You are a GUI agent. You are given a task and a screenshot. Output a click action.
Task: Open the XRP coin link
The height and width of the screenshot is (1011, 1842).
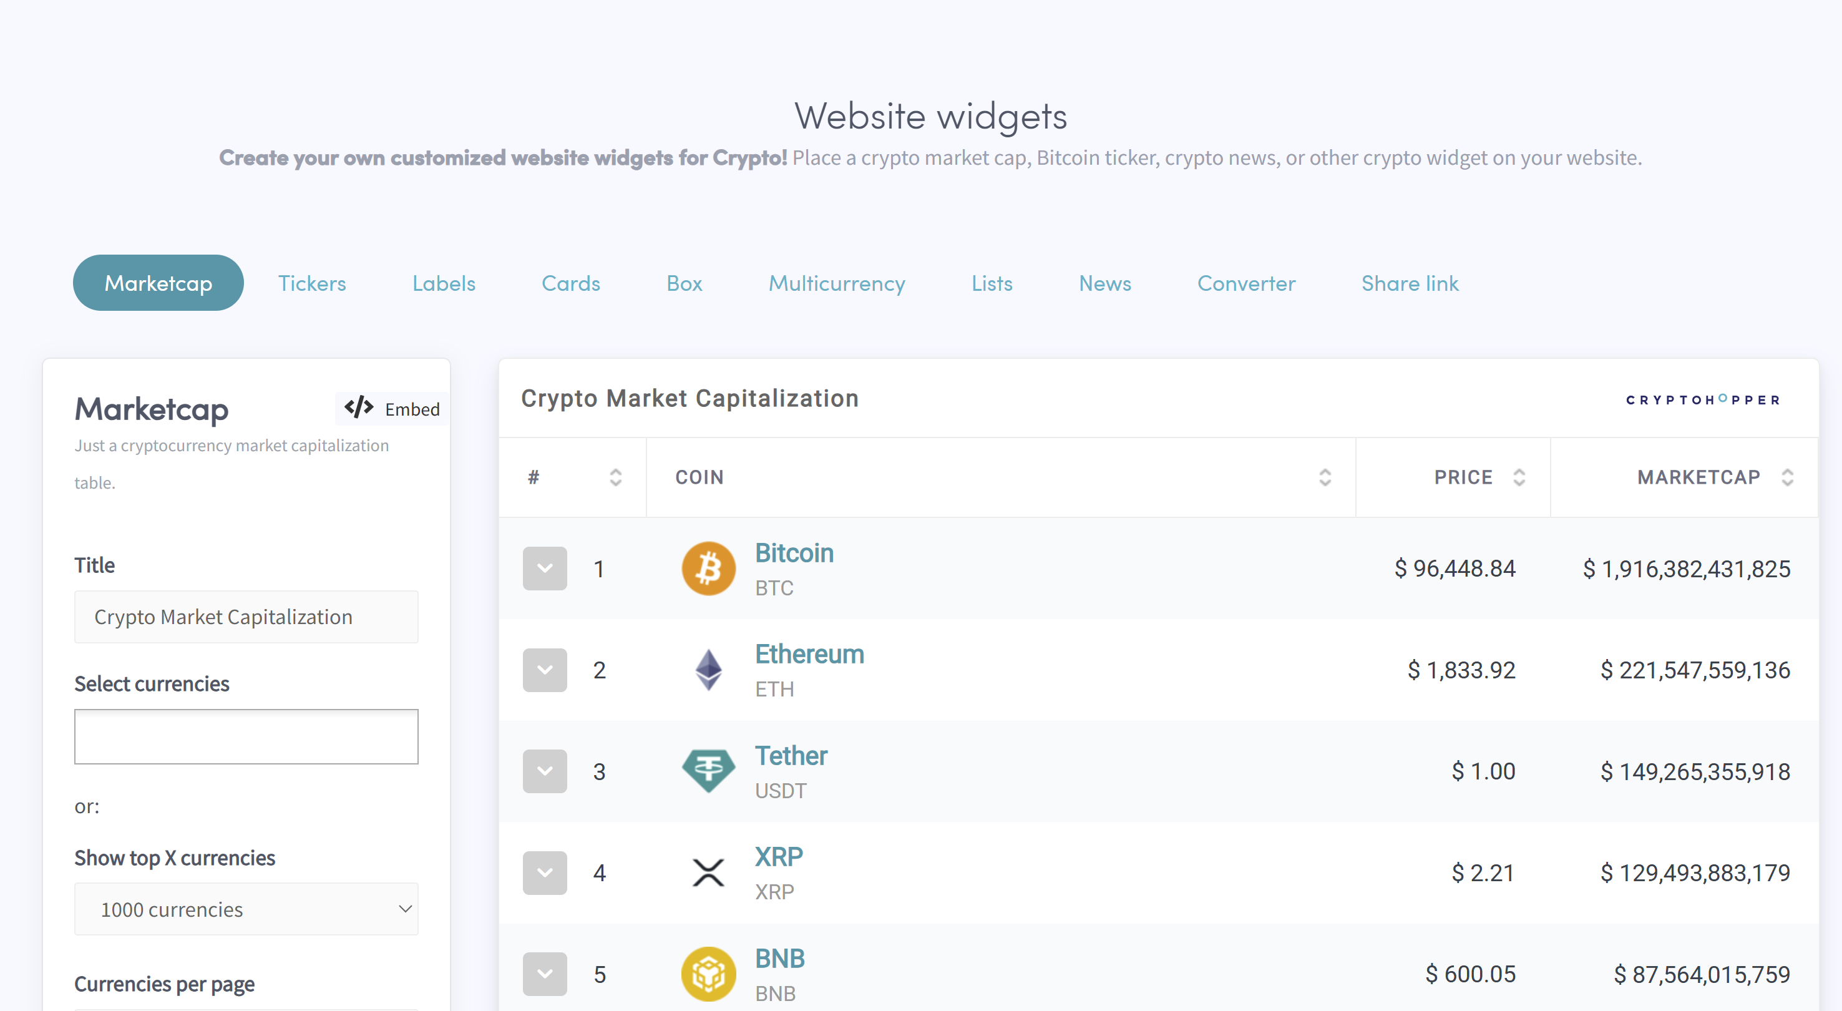(x=779, y=857)
